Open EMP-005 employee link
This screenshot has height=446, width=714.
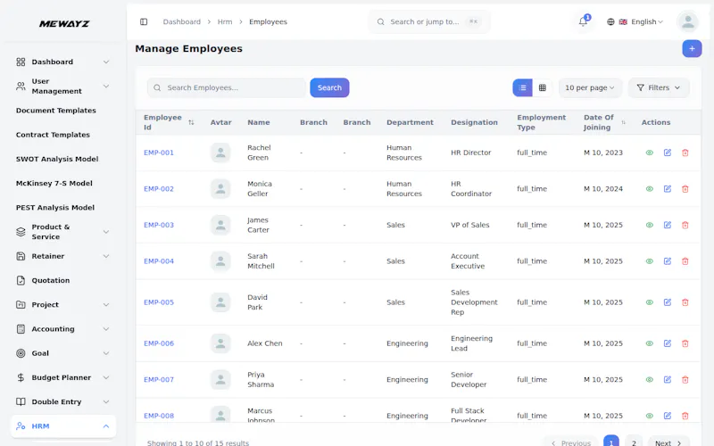159,302
